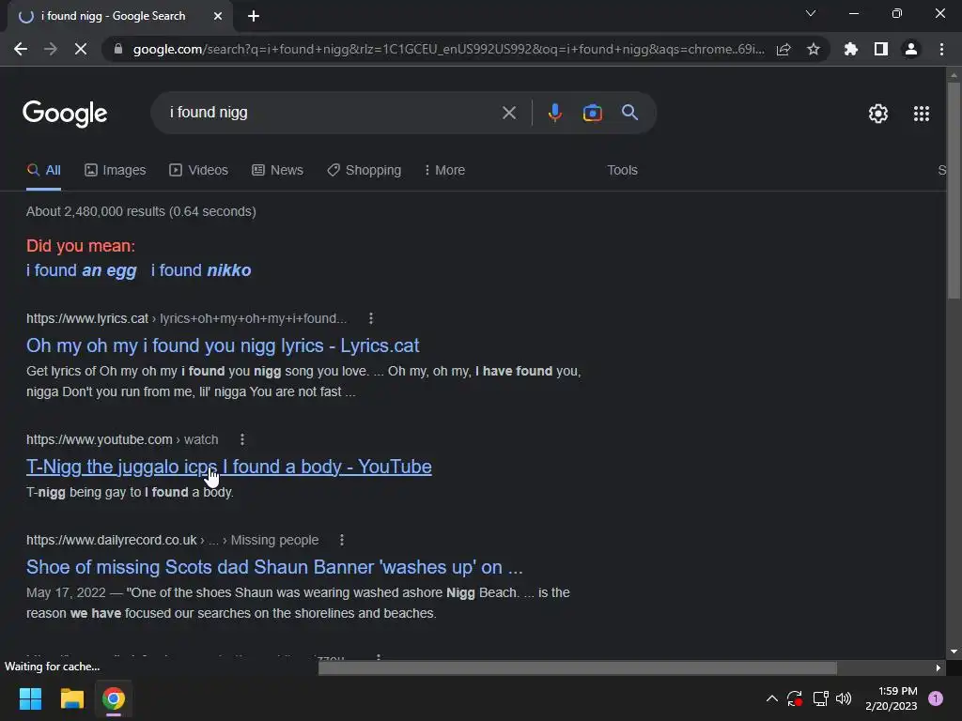
Task: Submit search with the magnifier icon
Action: [630, 113]
